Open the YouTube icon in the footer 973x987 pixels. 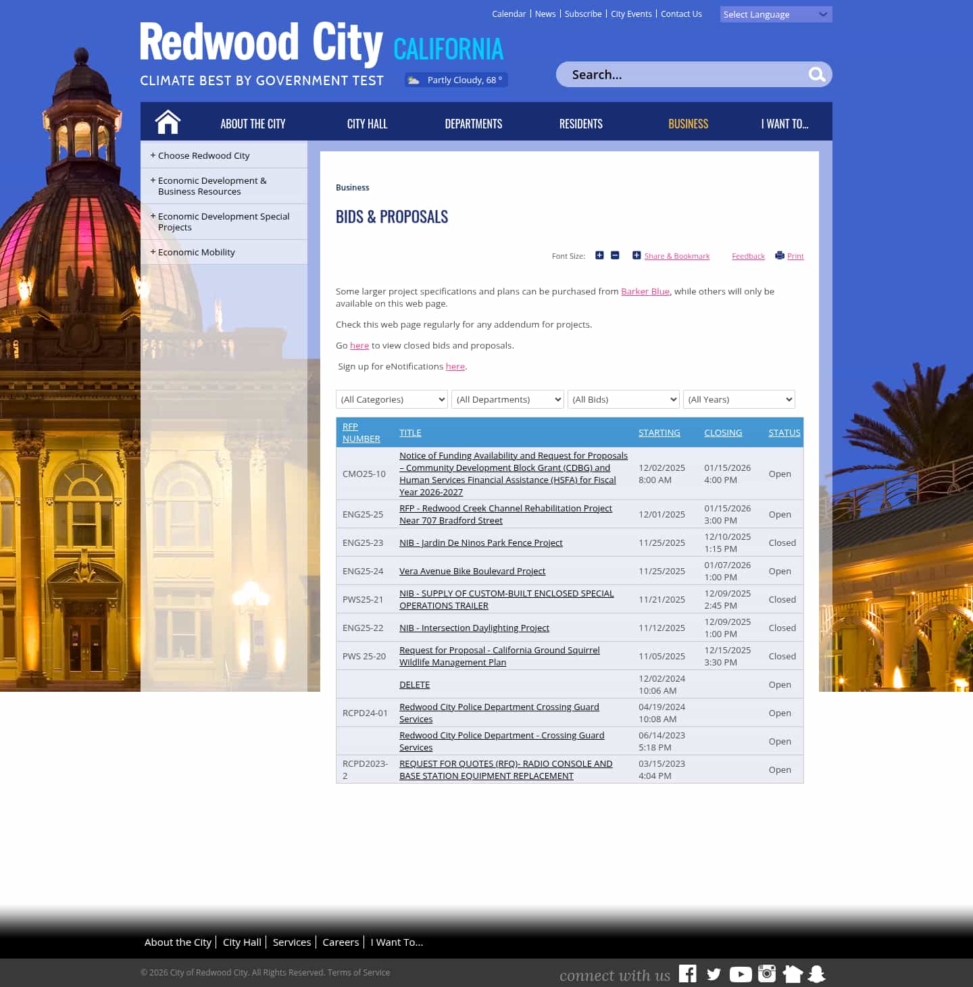741,973
